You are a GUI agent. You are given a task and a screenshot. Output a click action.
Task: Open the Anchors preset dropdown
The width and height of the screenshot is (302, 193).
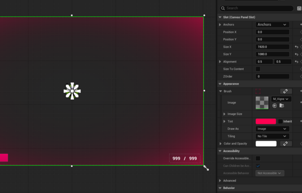point(272,25)
